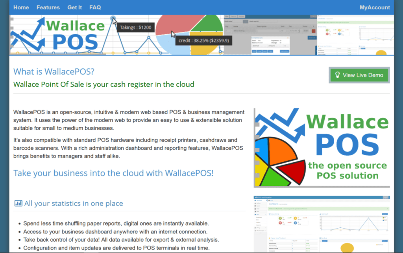
Task: Click the 'What is WallacePOS?' heading
Action: [x=54, y=71]
